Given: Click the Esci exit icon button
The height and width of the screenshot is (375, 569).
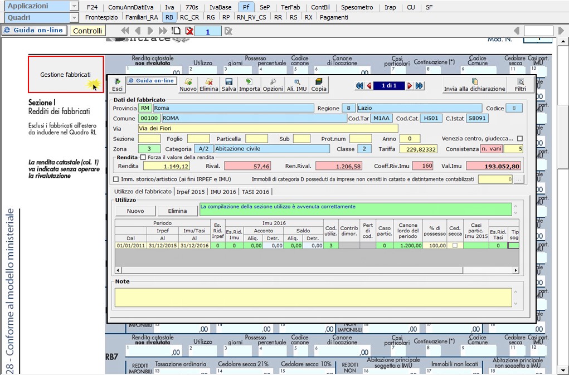Looking at the screenshot, I should click(x=117, y=85).
